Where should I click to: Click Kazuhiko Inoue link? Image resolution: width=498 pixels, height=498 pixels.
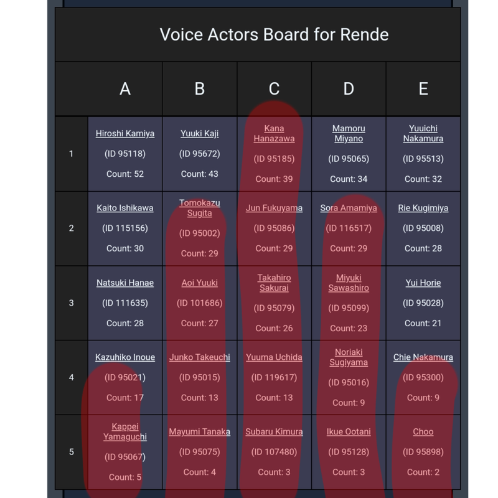pyautogui.click(x=125, y=357)
